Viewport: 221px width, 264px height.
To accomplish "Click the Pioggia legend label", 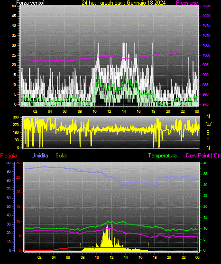I will 9,156.
